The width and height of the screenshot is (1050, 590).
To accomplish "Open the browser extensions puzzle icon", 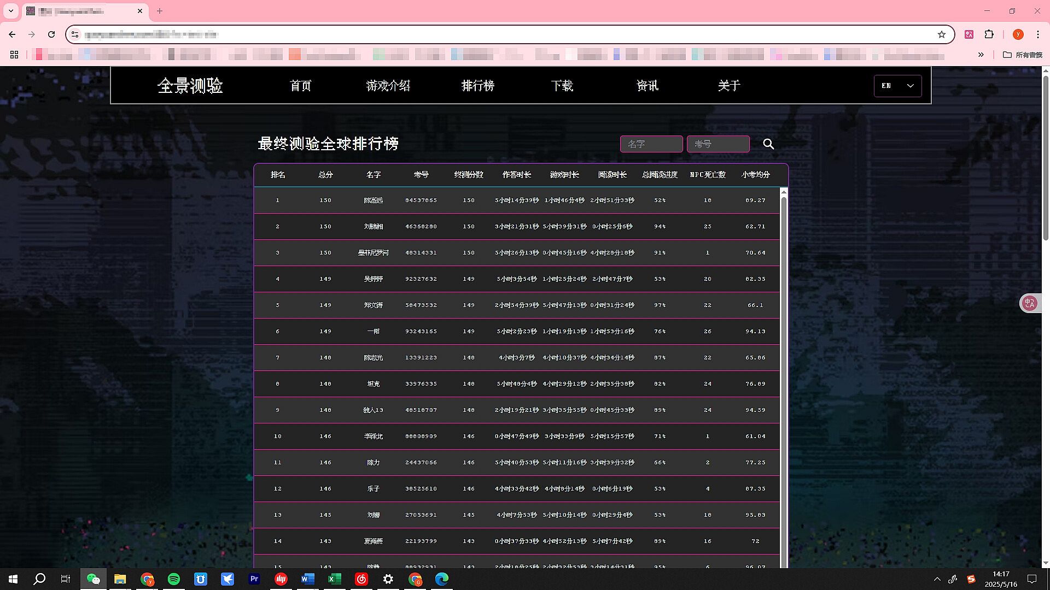I will 989,34.
